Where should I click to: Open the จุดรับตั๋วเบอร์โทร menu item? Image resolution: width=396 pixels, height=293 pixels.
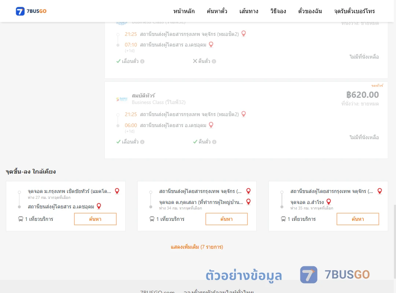(x=354, y=11)
